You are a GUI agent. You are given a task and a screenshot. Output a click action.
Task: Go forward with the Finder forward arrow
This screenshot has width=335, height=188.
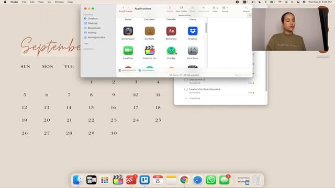tap(128, 8)
